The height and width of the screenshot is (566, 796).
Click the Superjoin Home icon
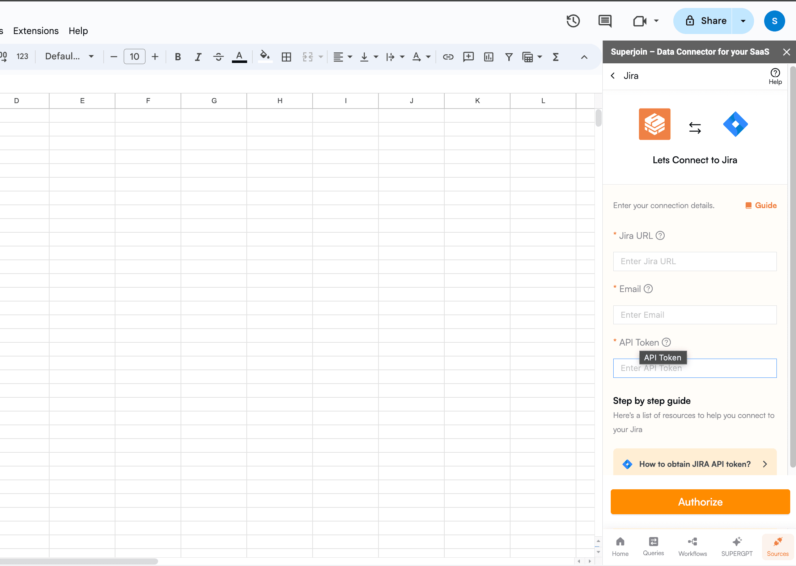(x=621, y=545)
